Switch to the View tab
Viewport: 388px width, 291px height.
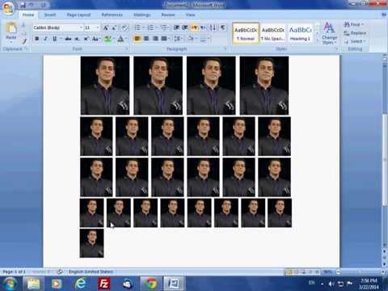(190, 15)
